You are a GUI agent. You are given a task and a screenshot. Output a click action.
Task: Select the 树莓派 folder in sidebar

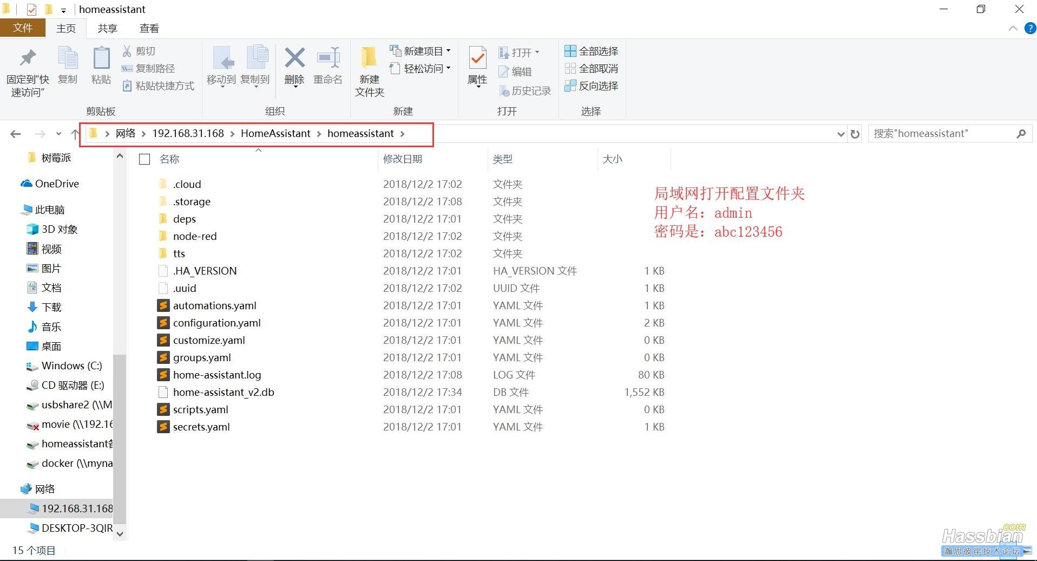pos(49,158)
